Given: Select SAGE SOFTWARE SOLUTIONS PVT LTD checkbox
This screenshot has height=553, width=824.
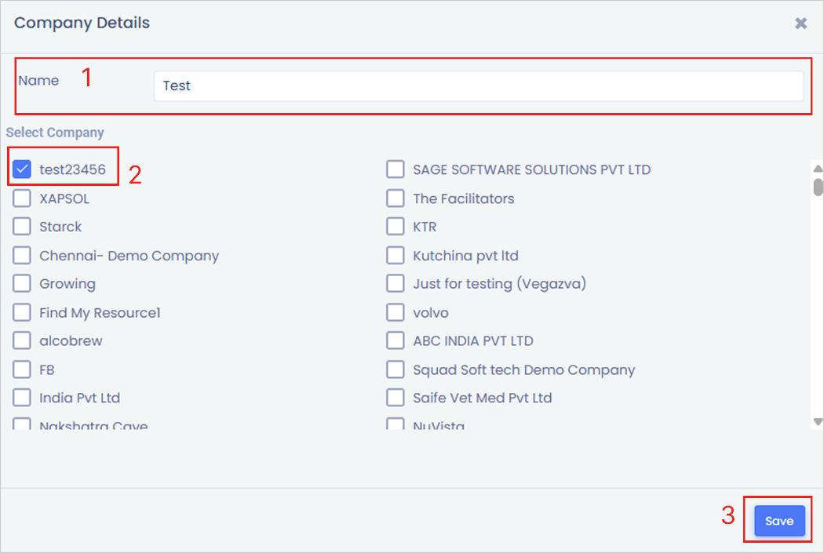Looking at the screenshot, I should pyautogui.click(x=396, y=169).
